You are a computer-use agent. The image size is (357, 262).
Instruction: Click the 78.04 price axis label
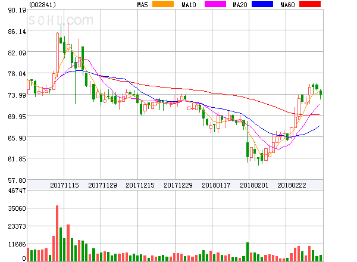click(17, 74)
